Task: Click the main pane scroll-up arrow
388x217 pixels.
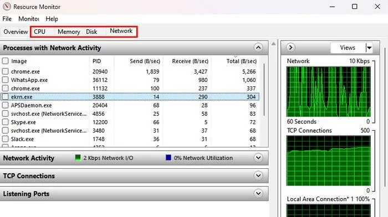Action: [273, 44]
